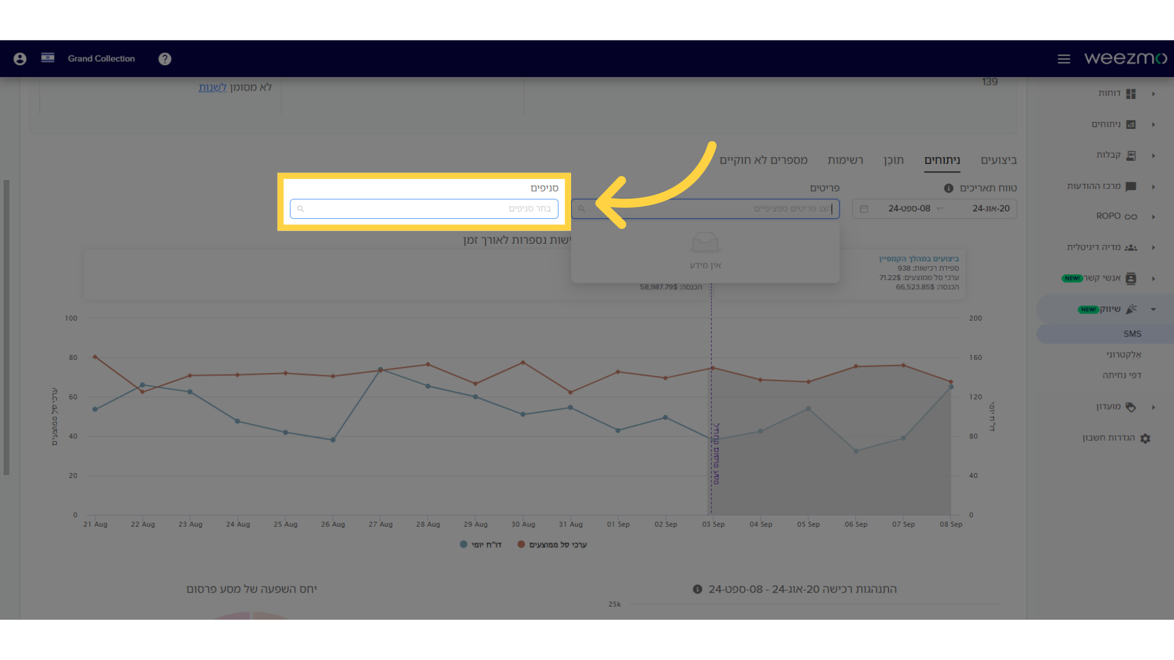Click the ROPO infinity icon

coord(1131,216)
